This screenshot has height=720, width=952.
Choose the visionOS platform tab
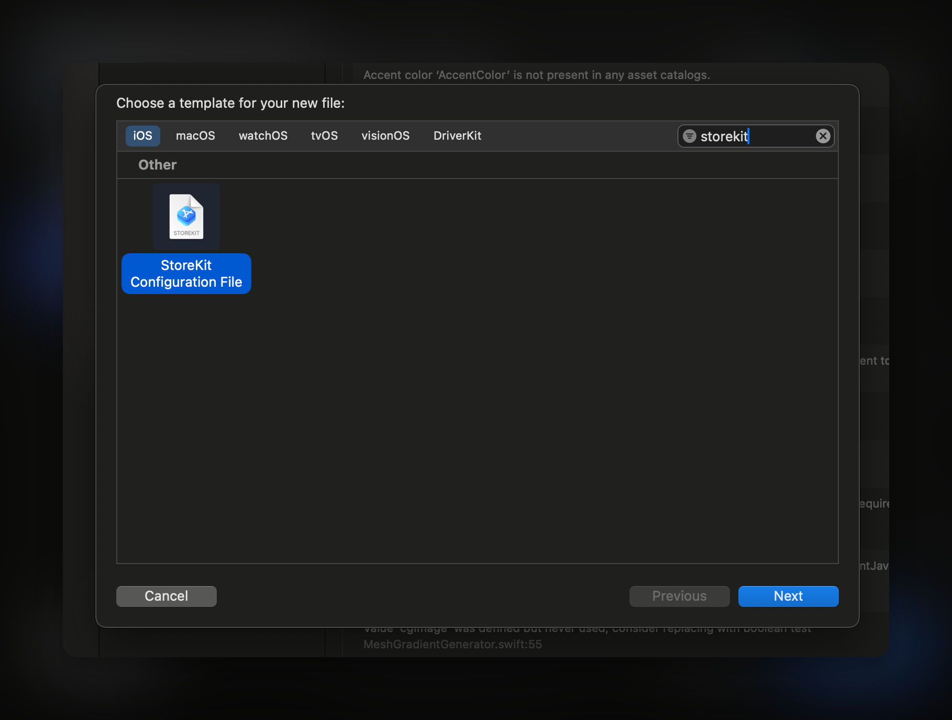pos(385,136)
